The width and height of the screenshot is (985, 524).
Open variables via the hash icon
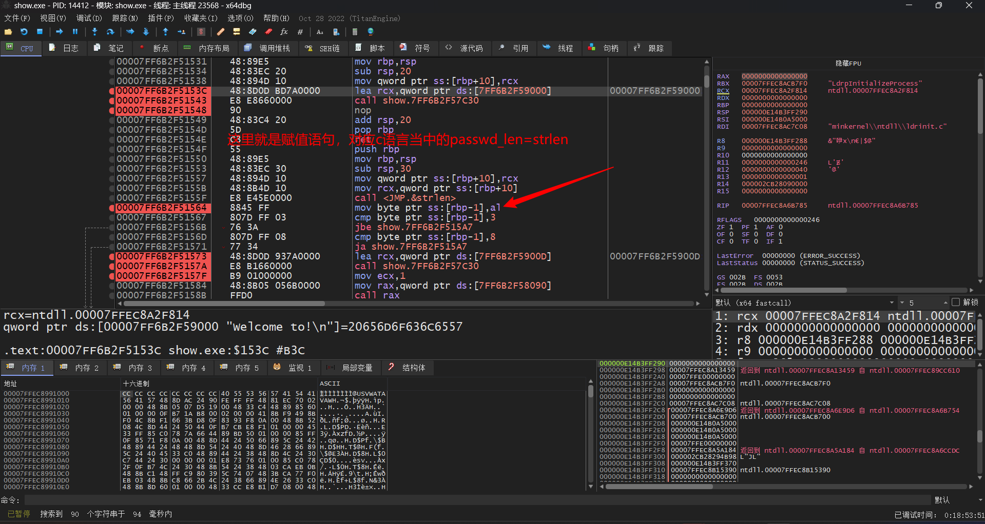click(x=300, y=32)
